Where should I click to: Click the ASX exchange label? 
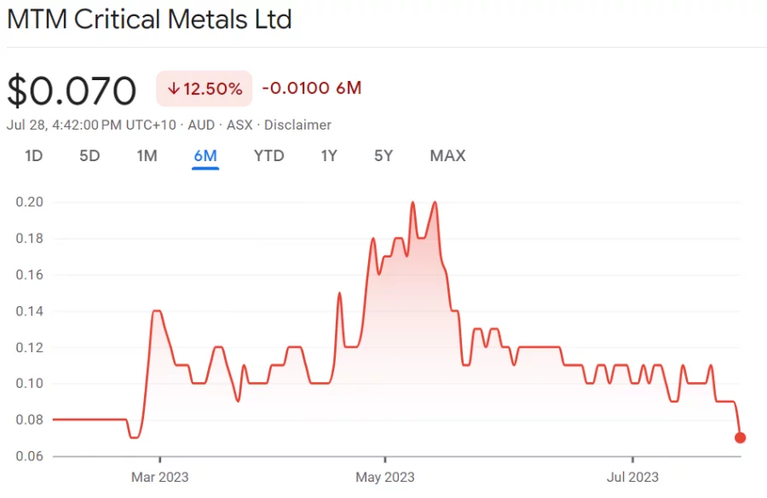238,124
